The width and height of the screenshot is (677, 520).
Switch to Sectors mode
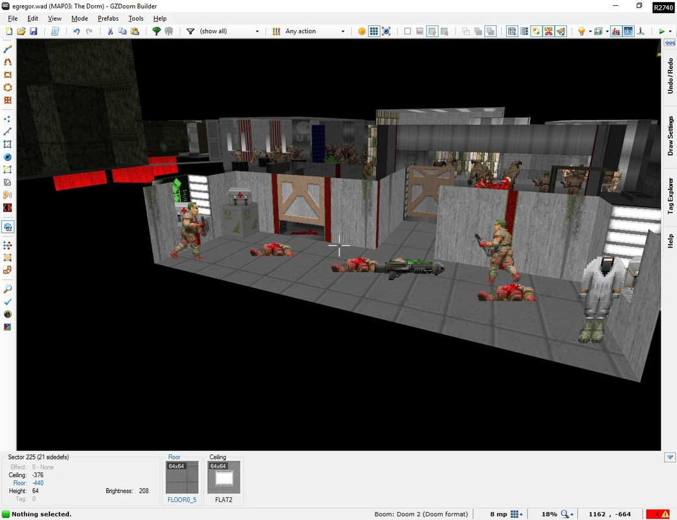pyautogui.click(x=7, y=144)
